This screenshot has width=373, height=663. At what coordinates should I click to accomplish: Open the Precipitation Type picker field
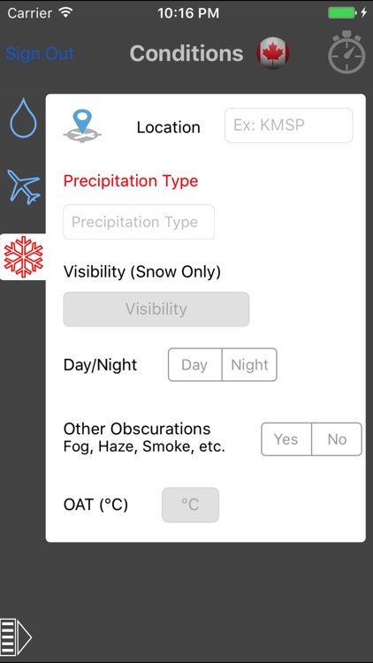(x=139, y=222)
